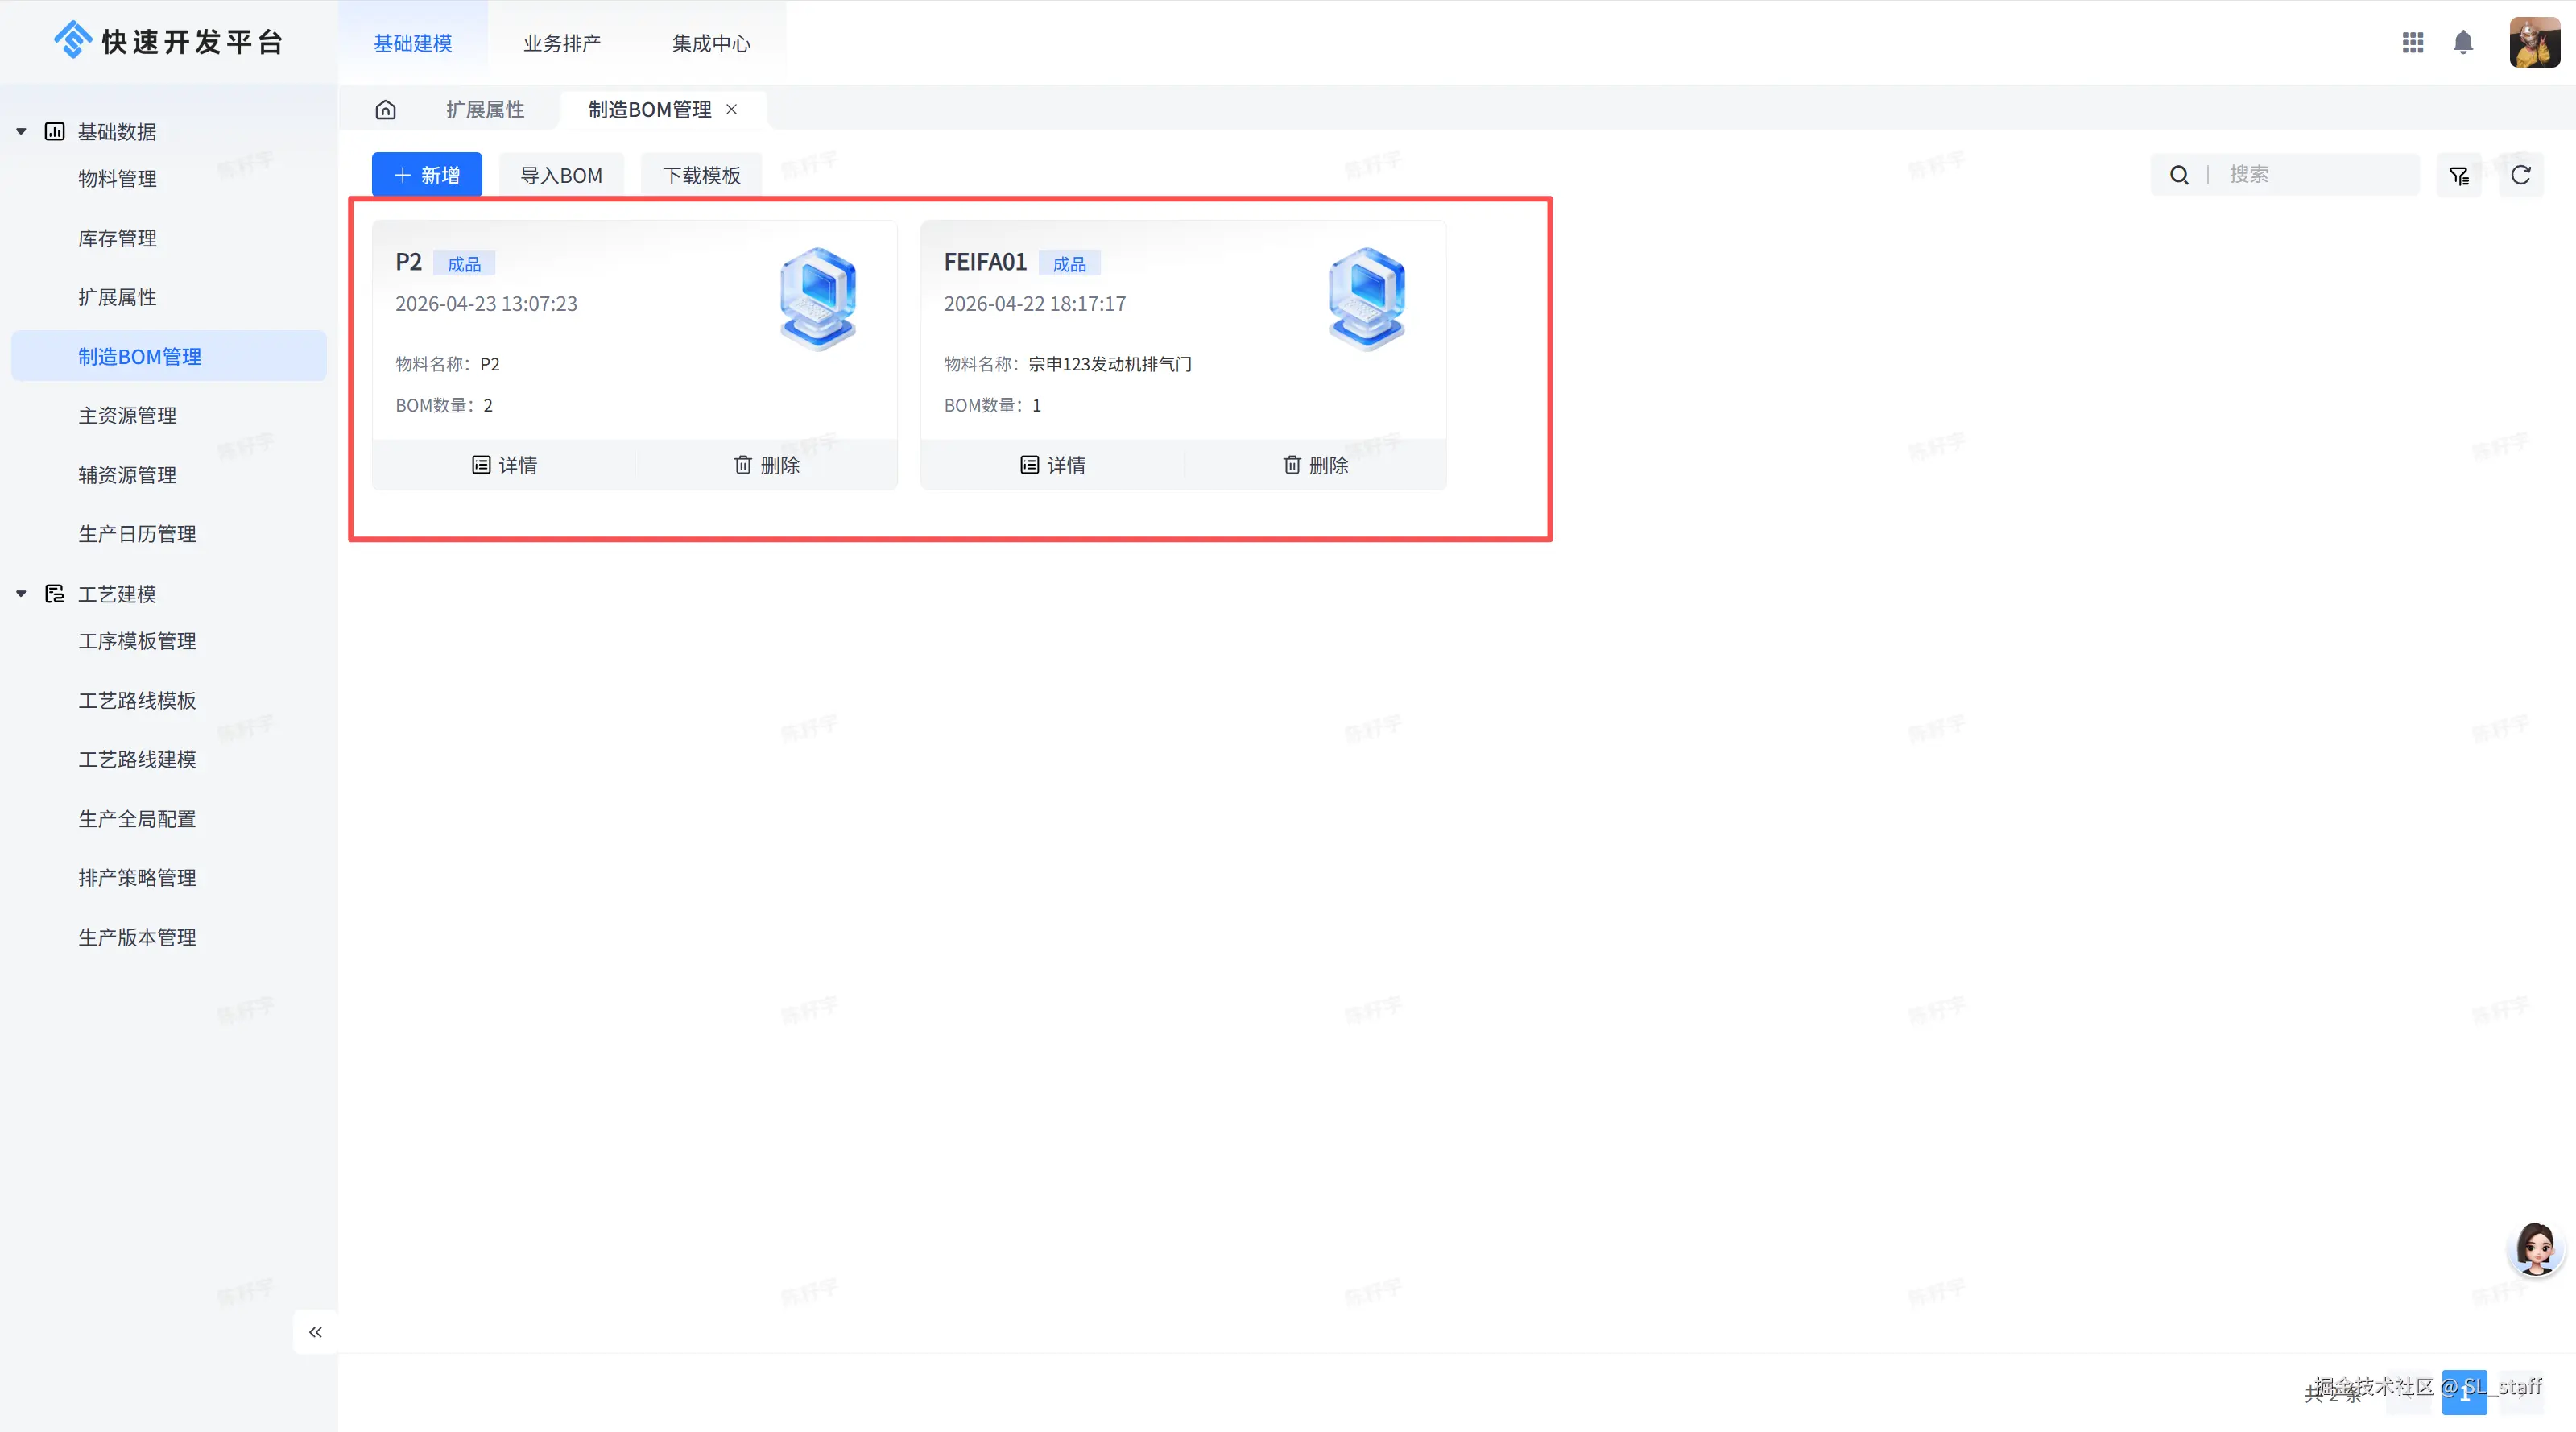Open the notifications bell

click(x=2463, y=42)
